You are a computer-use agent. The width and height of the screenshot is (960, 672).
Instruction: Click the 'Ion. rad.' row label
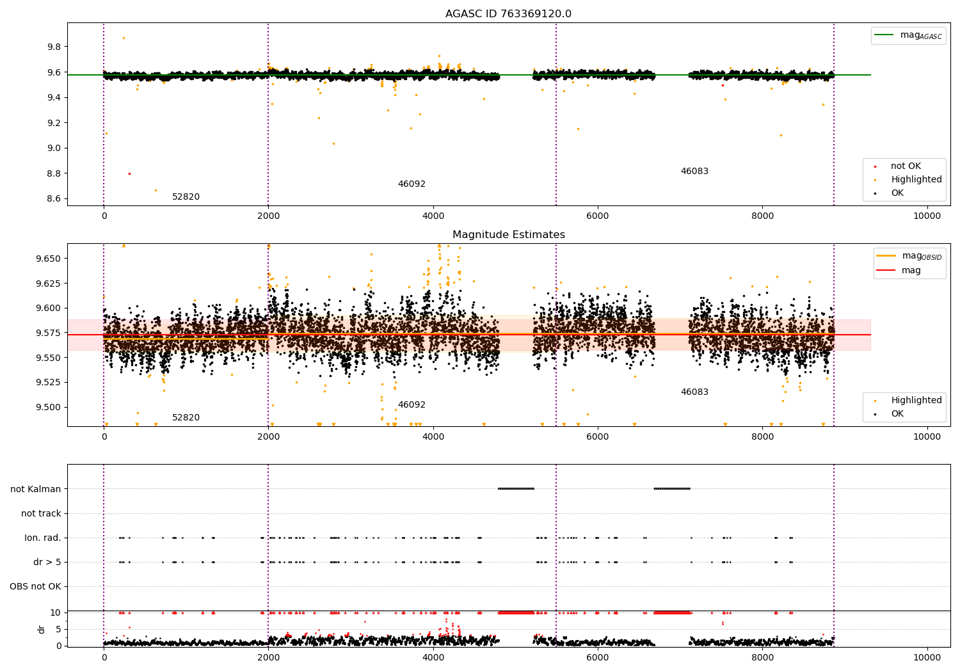(43, 538)
